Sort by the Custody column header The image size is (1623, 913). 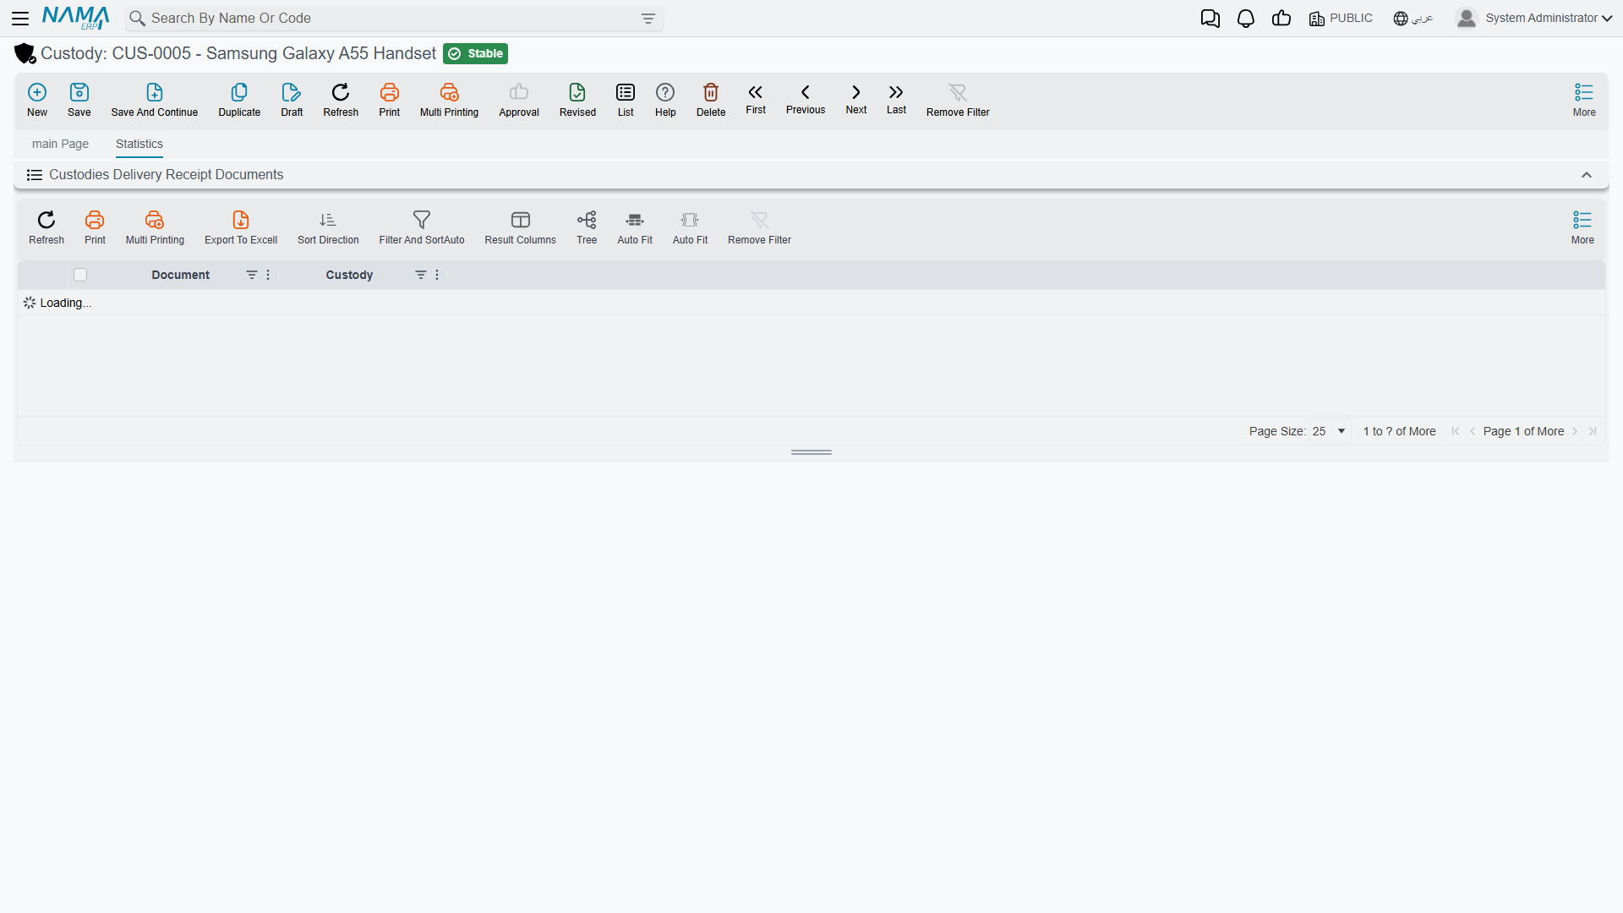click(x=349, y=275)
